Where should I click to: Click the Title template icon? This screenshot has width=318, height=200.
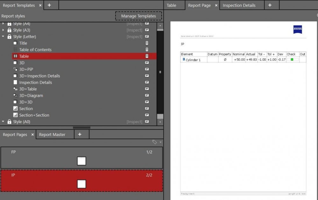point(15,43)
